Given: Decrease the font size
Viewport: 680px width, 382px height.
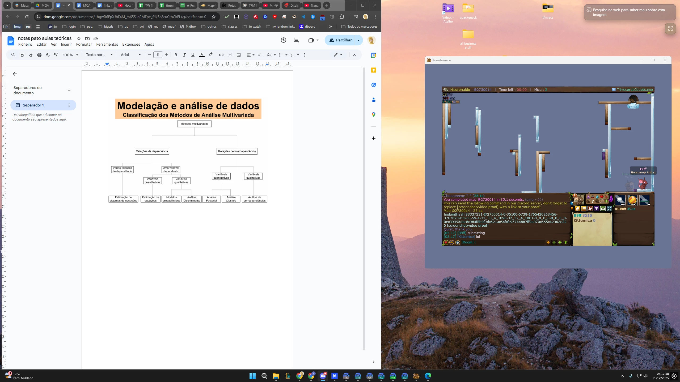Looking at the screenshot, I should [149, 55].
